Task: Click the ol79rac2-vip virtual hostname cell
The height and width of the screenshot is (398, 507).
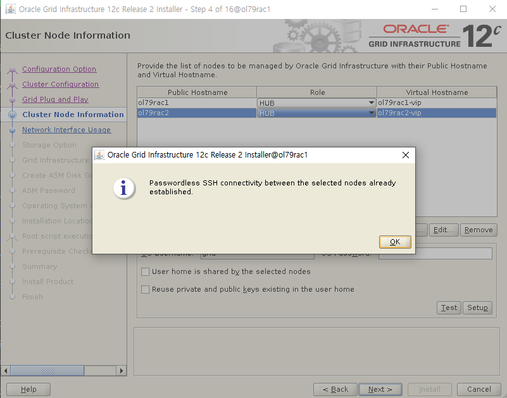Action: (x=437, y=113)
